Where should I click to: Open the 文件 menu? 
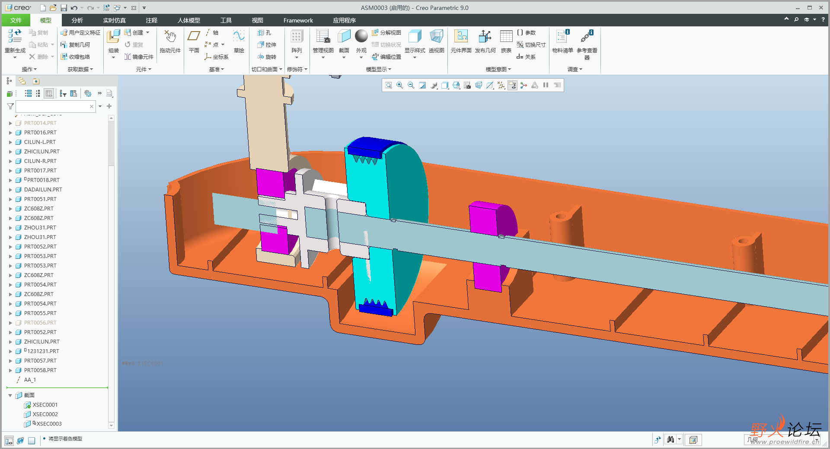tap(16, 20)
